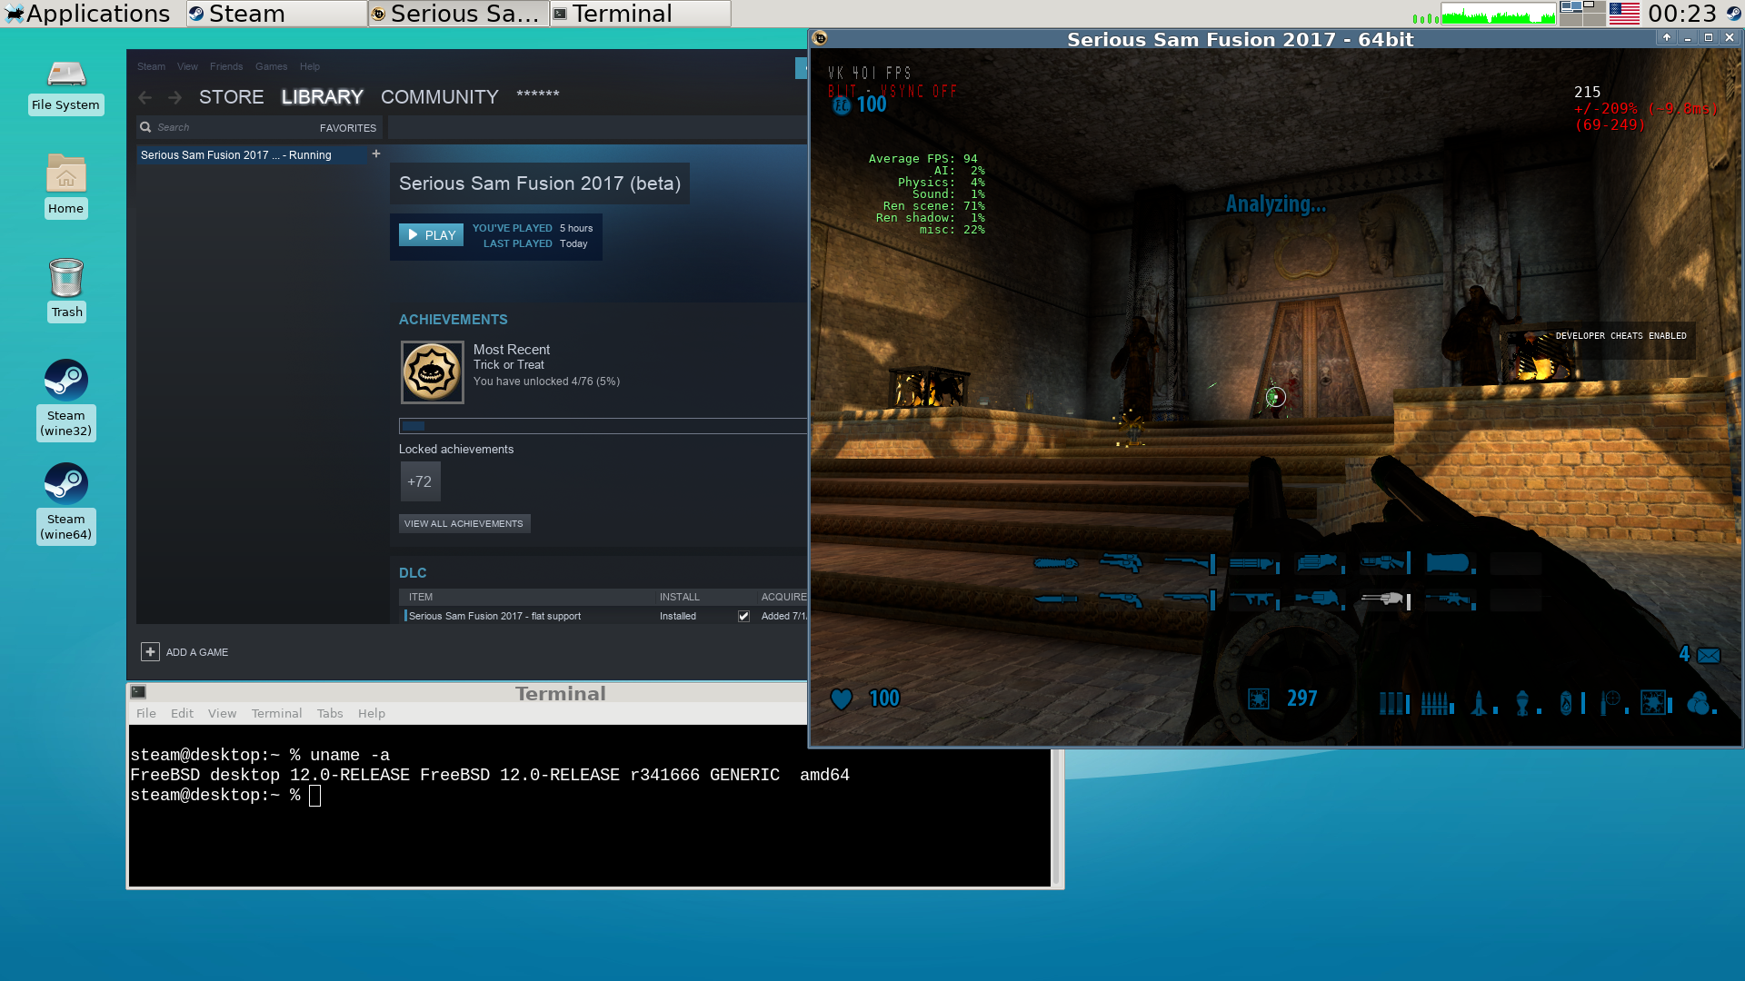This screenshot has width=1745, height=981.
Task: Open the Applications menu in panel
Action: 86,14
